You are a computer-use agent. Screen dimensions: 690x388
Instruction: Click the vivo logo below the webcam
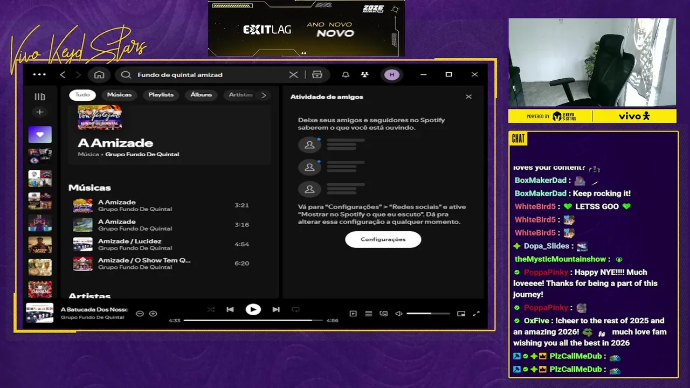tap(634, 116)
